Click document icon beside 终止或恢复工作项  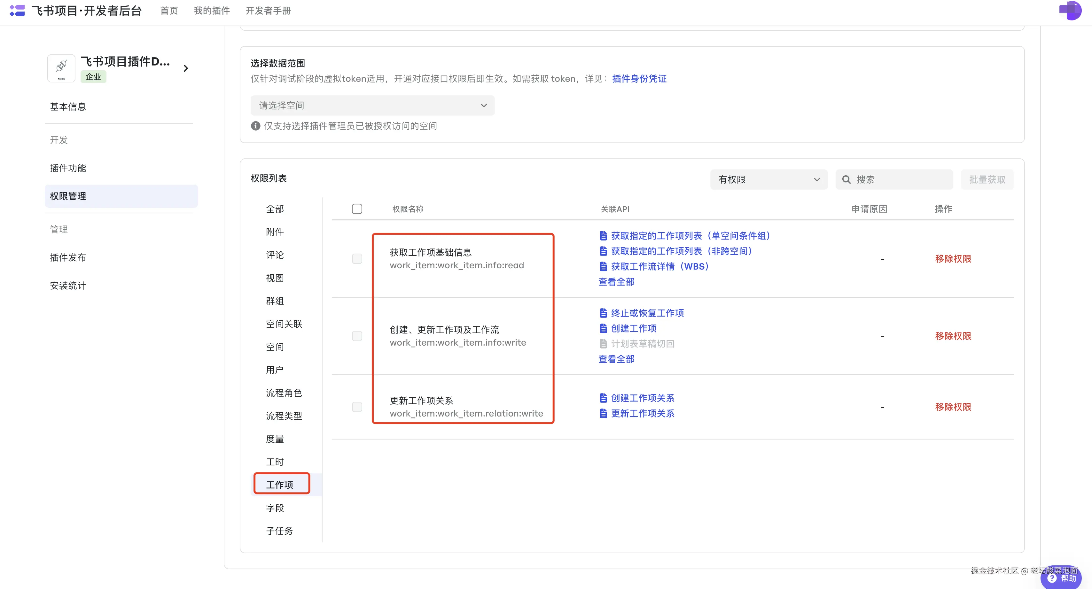pyautogui.click(x=603, y=313)
